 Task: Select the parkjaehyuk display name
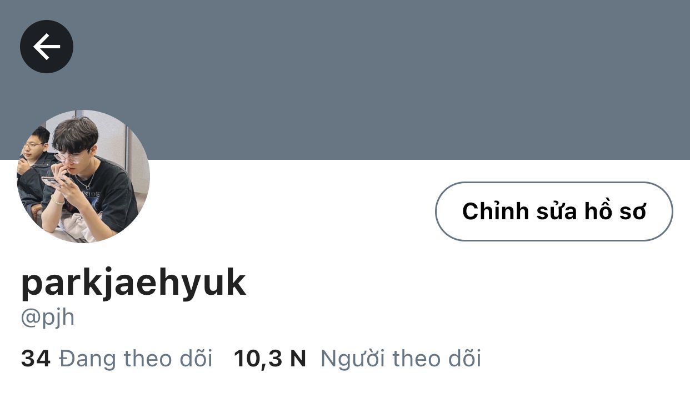point(133,283)
